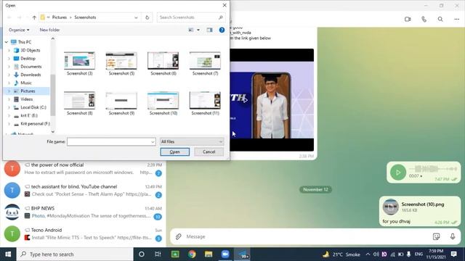Record a voice message with microphone
The height and width of the screenshot is (261, 465).
[453, 236]
